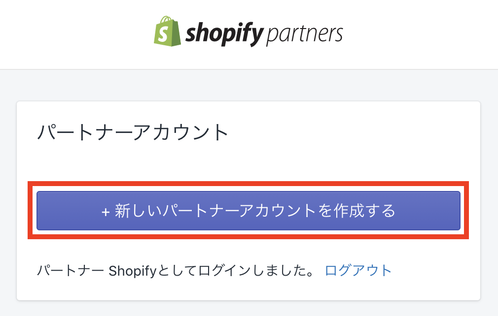This screenshot has width=498, height=316.
Task: Click the bold "shopify" wordmark in the header
Action: (225, 34)
